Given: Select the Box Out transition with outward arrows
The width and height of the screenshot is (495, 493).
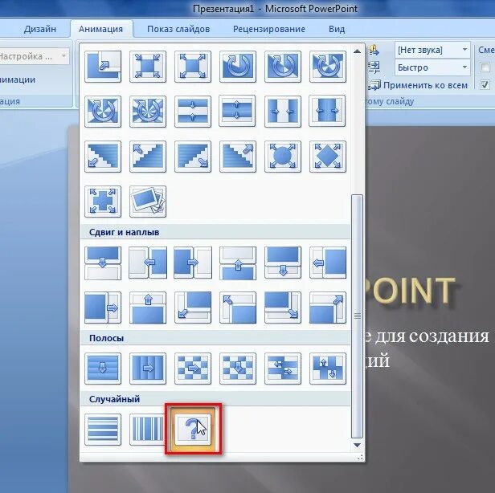Looking at the screenshot, I should [193, 67].
